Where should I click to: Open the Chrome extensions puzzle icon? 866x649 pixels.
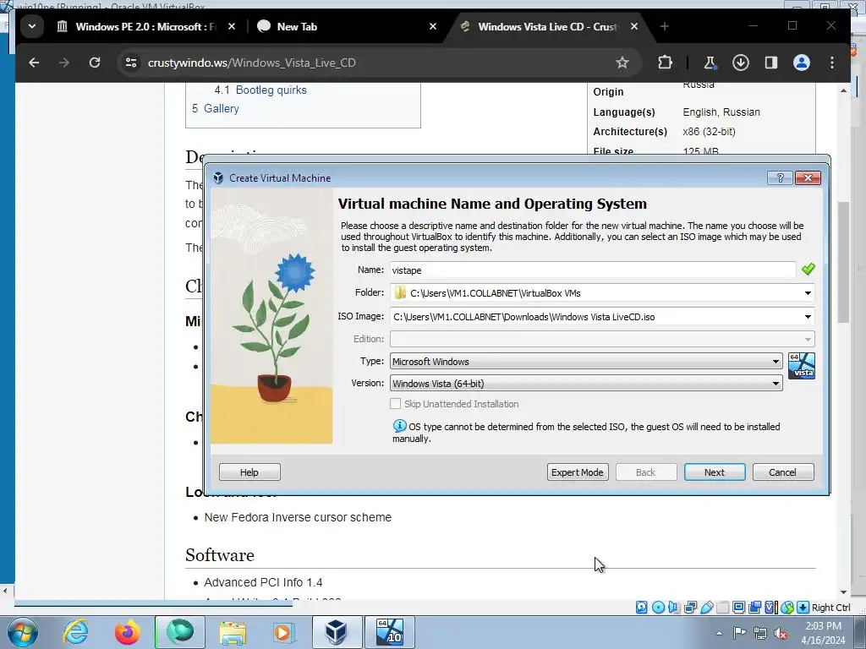pyautogui.click(x=665, y=63)
